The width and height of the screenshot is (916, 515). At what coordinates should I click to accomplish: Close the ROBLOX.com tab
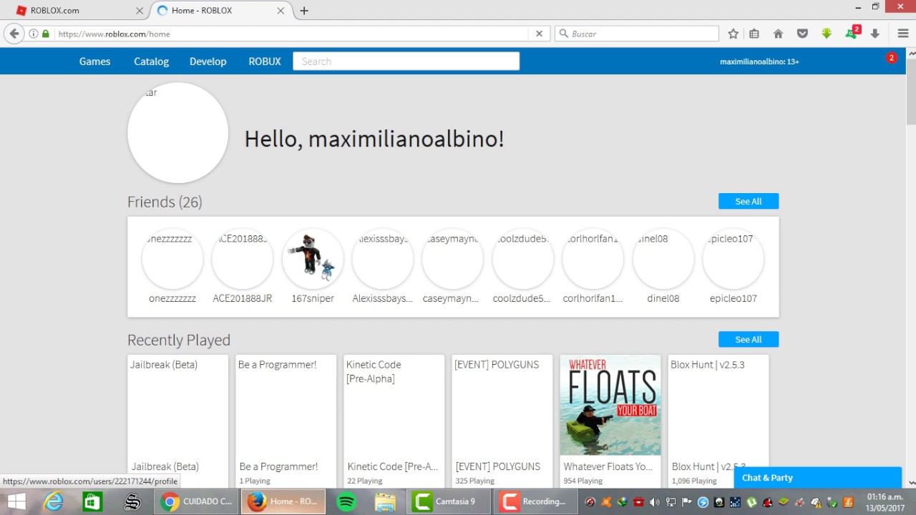point(140,11)
